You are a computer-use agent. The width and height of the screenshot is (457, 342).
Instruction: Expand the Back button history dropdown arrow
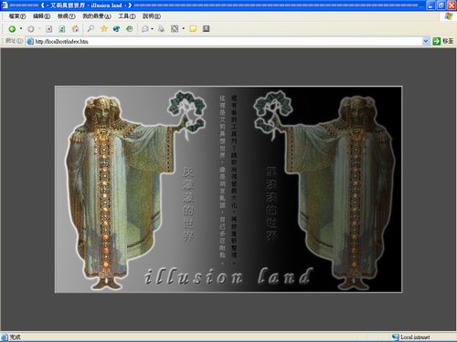click(21, 29)
